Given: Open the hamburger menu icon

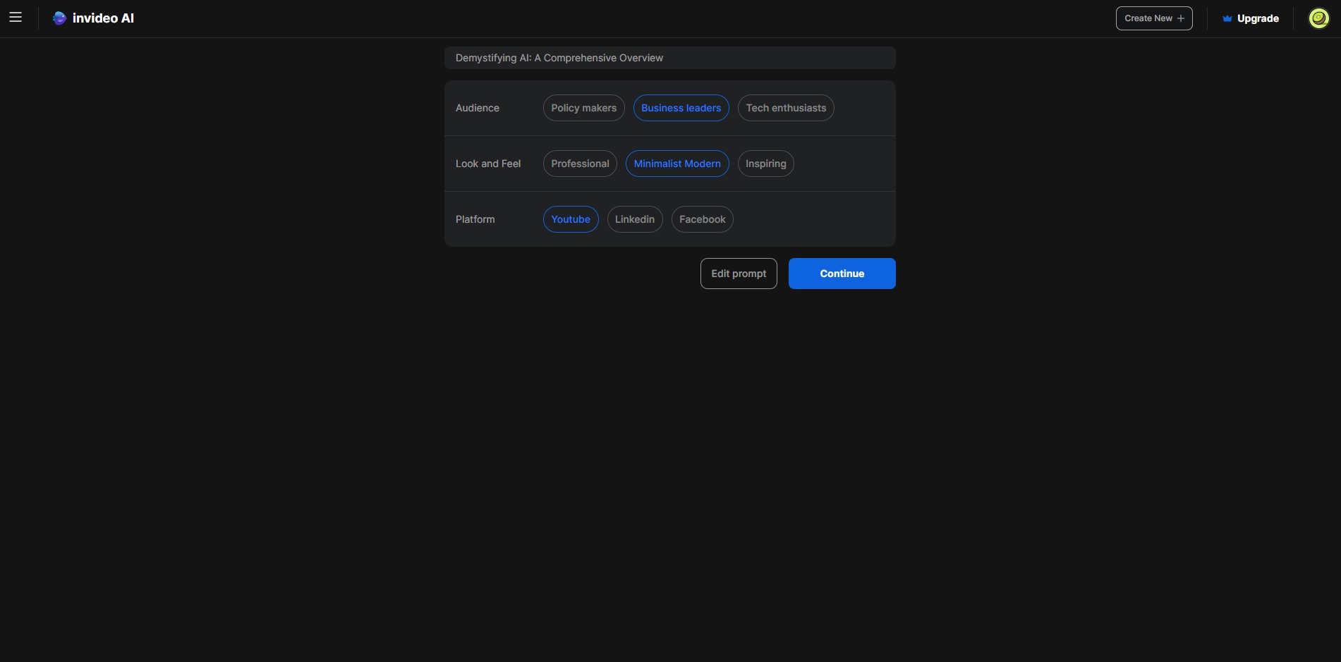Looking at the screenshot, I should [x=16, y=18].
